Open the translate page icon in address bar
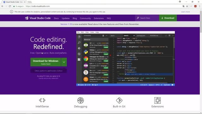This screenshot has height=114, width=202. 184,6
